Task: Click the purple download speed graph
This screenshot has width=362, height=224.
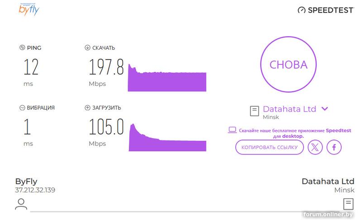Action: [167, 80]
